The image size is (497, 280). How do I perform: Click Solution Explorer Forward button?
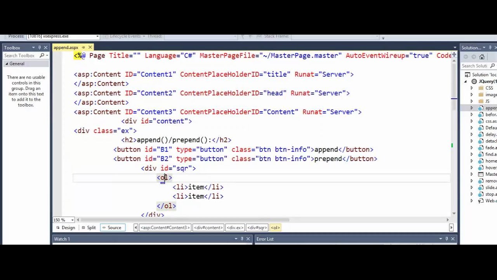pyautogui.click(x=474, y=57)
